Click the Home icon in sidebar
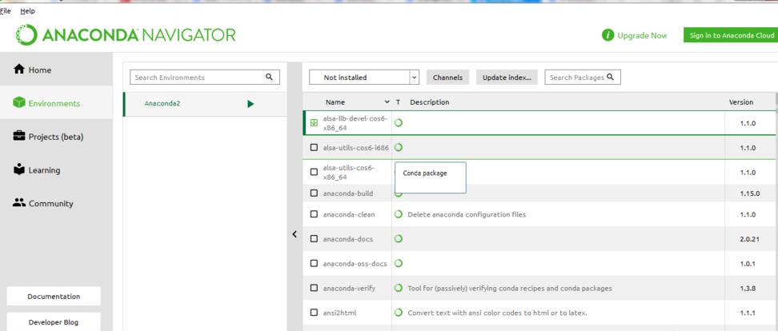The image size is (778, 331). pyautogui.click(x=19, y=70)
